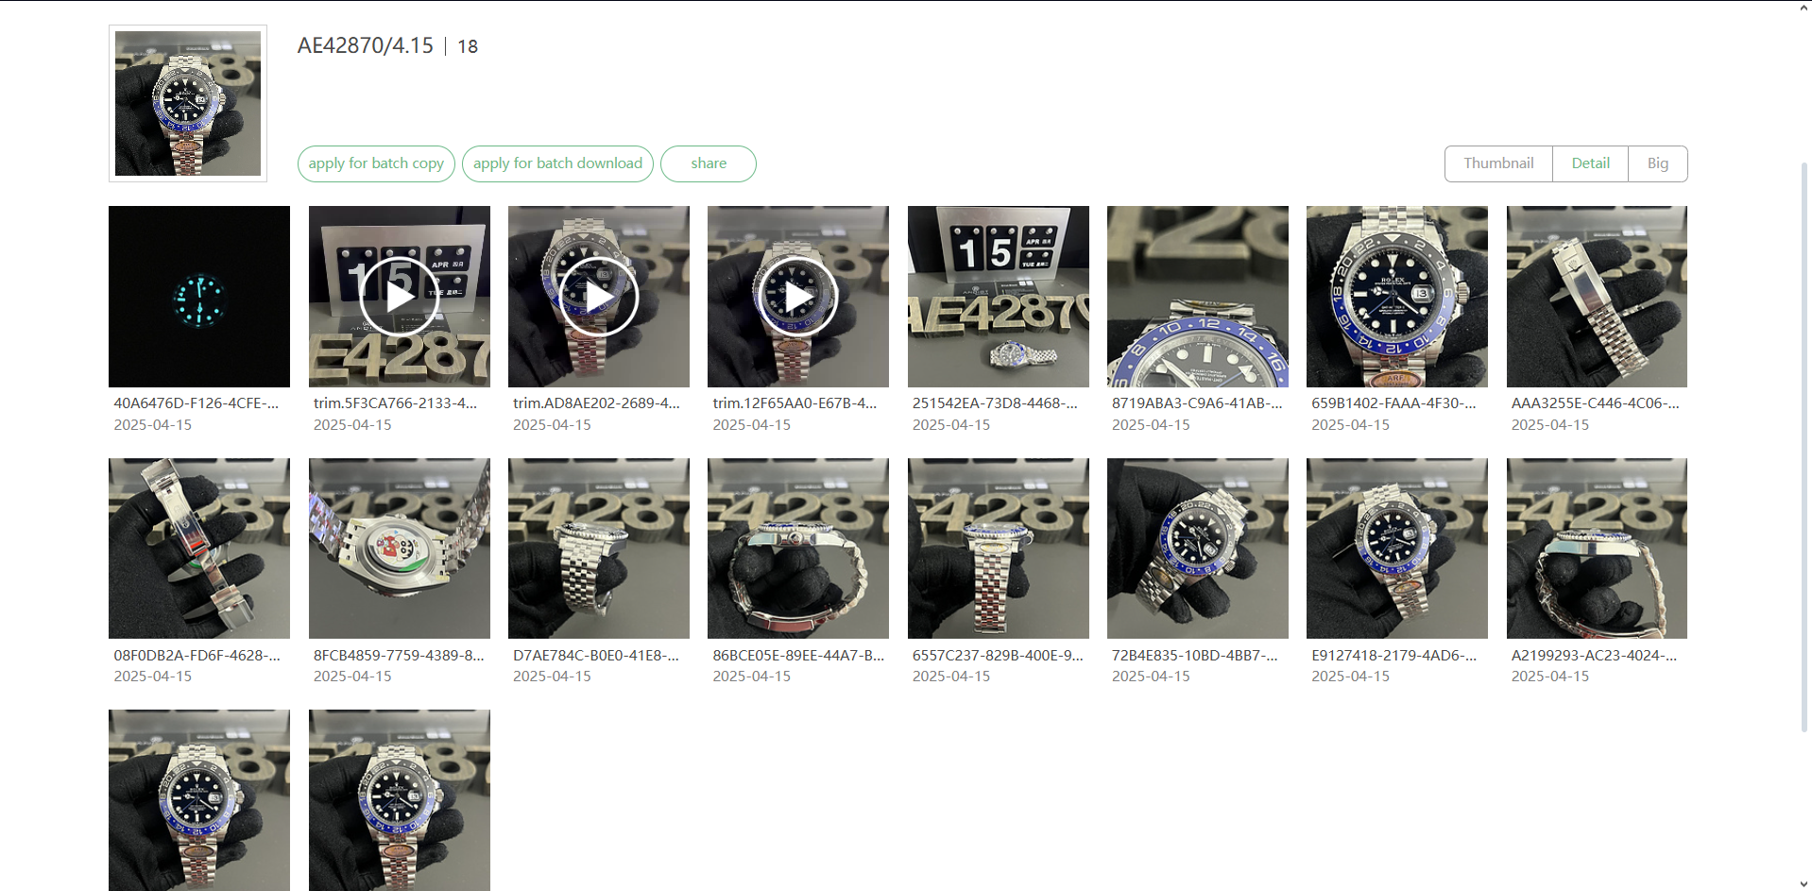Open the A2199293 side profile photo
The width and height of the screenshot is (1812, 891).
[1597, 549]
